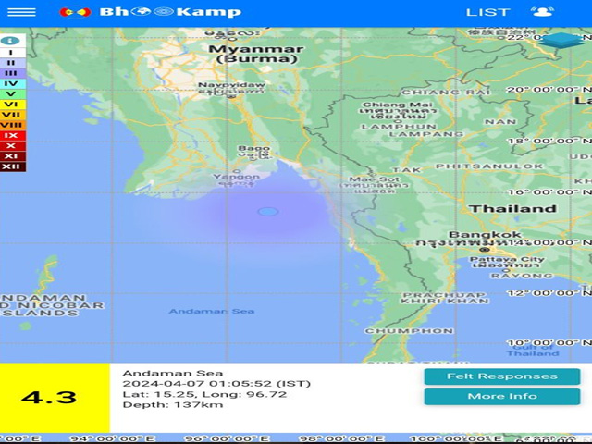Select intensity level VIII swatch
The width and height of the screenshot is (592, 444).
pyautogui.click(x=11, y=125)
